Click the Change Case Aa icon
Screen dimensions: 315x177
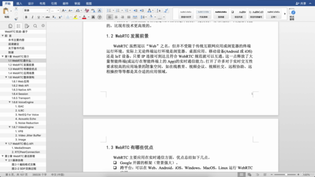77,10
